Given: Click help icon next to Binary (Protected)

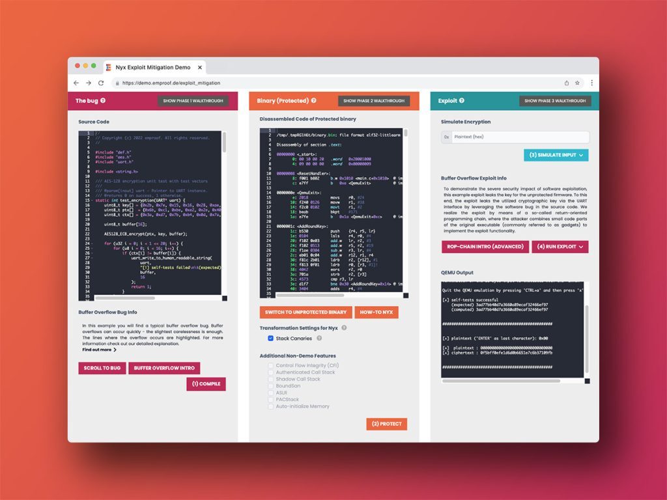Looking at the screenshot, I should click(x=314, y=101).
